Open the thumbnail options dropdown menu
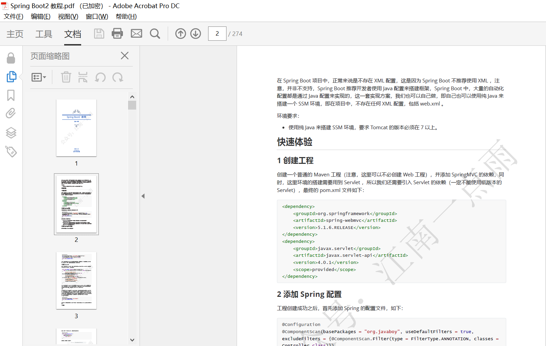 (39, 77)
